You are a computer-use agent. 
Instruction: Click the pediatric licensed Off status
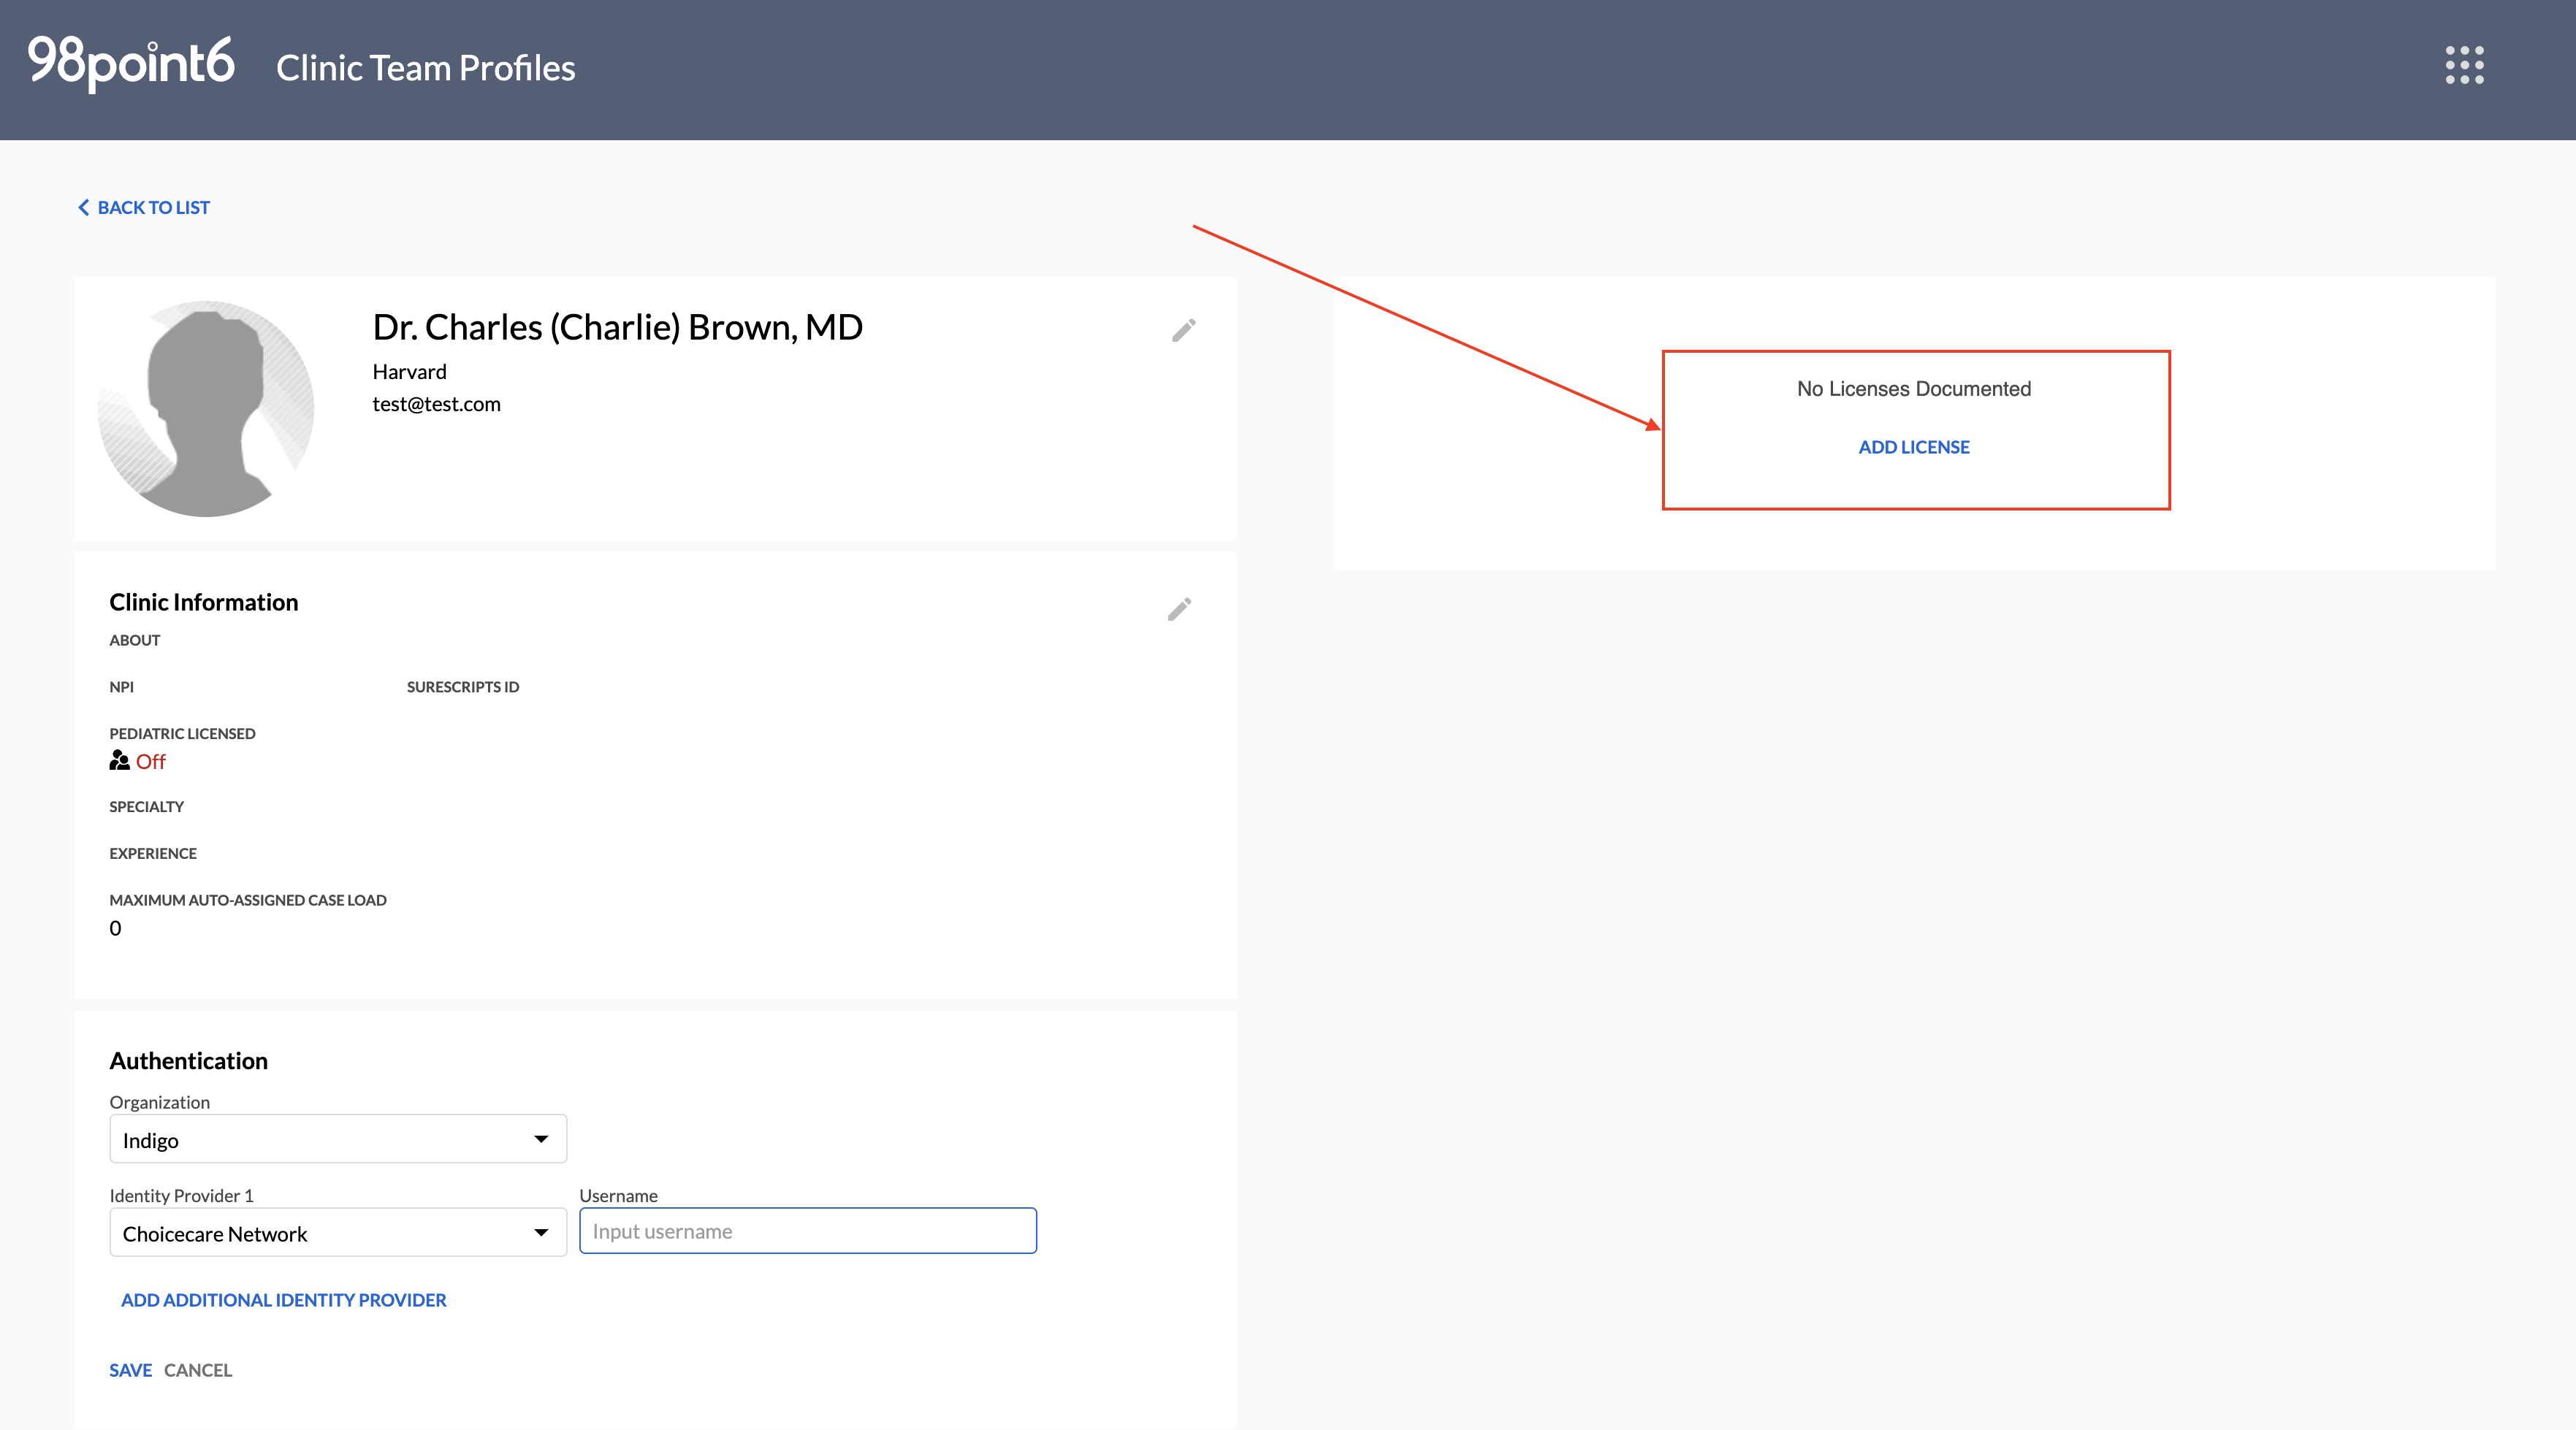(x=151, y=761)
